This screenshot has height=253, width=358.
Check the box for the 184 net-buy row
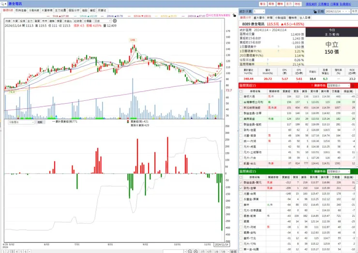(x=241, y=96)
